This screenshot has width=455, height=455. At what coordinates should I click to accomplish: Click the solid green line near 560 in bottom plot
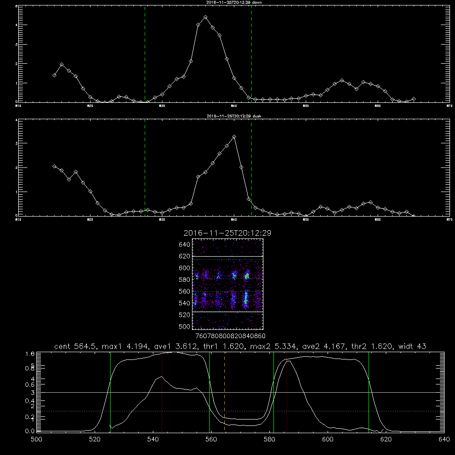coord(209,392)
